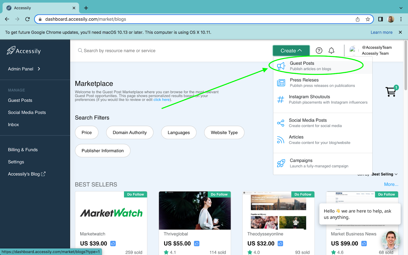Screen dimensions: 408x255
Task: Click the share icon for Social Media Posts
Action: click(x=280, y=123)
